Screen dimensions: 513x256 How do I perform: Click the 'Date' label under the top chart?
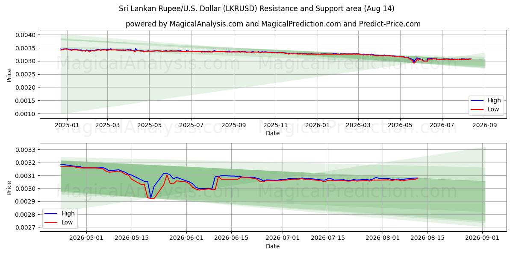[273, 133]
